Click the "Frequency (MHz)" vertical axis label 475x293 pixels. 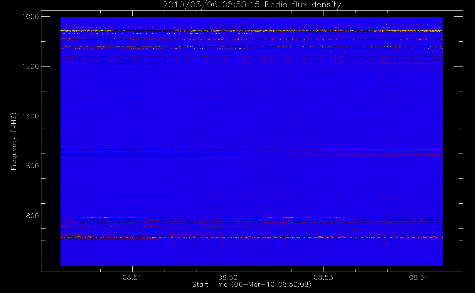click(x=14, y=141)
